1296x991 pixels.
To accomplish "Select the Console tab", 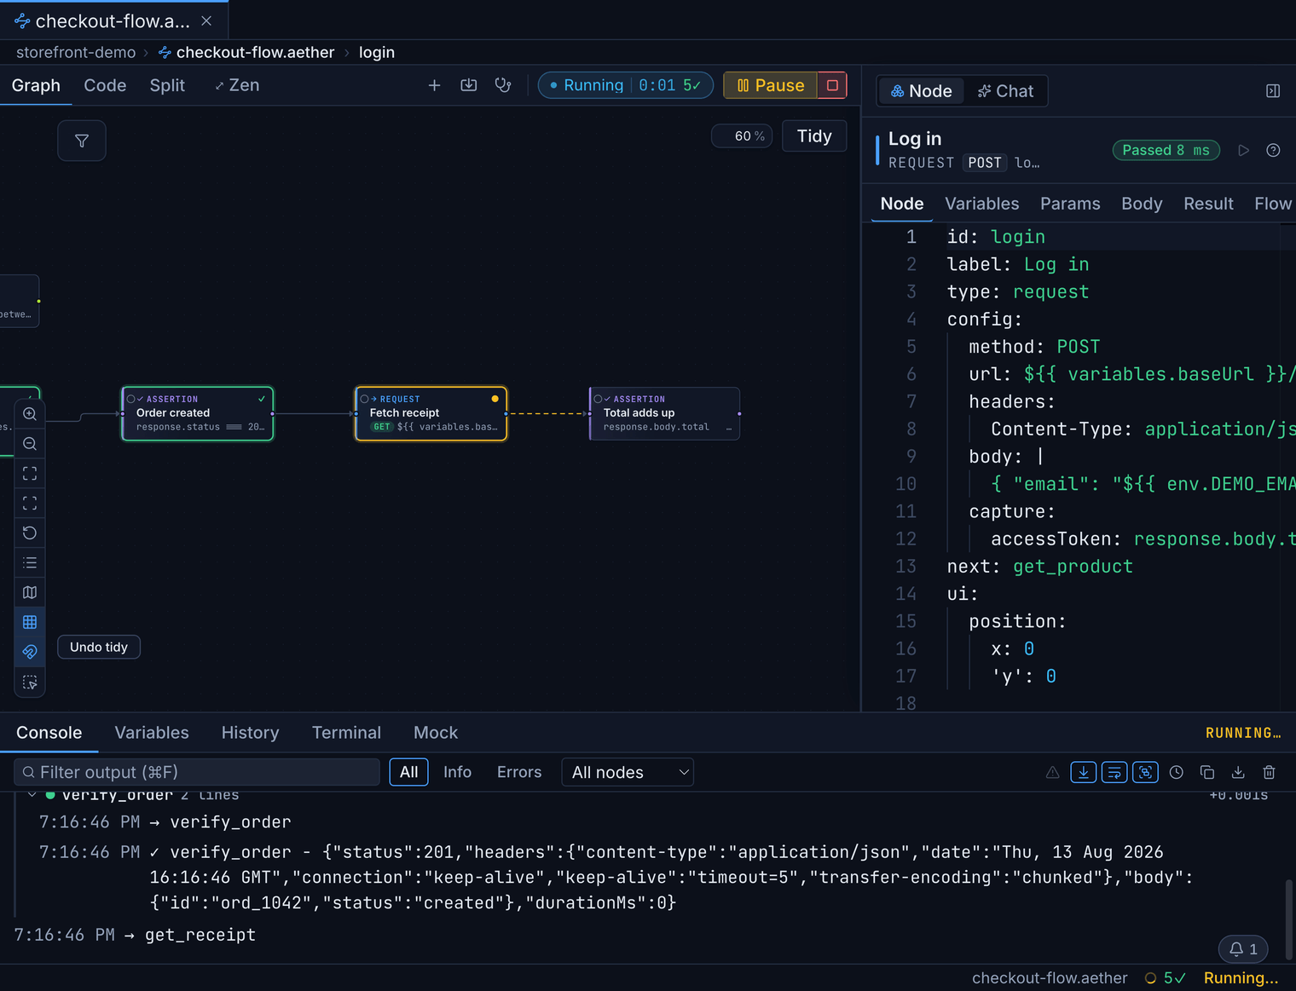I will [49, 733].
